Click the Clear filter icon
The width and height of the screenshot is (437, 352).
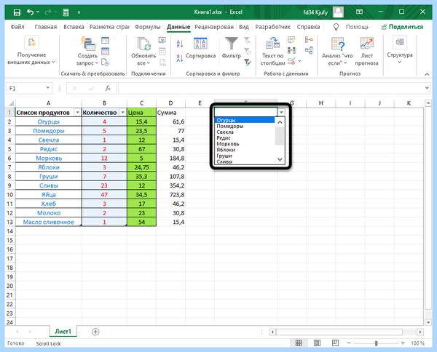[247, 41]
